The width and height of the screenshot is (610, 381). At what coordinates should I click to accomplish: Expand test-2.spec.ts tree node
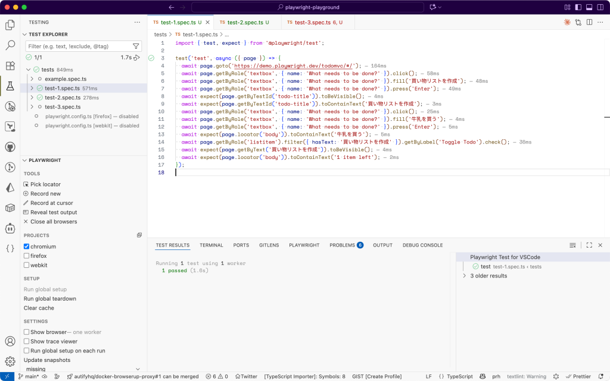point(32,98)
